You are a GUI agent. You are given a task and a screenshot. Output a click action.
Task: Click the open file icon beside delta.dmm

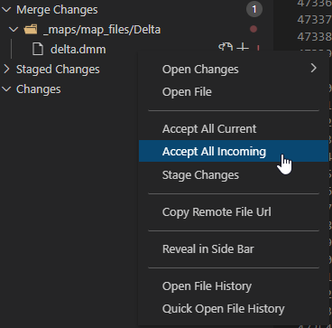pyautogui.click(x=226, y=48)
